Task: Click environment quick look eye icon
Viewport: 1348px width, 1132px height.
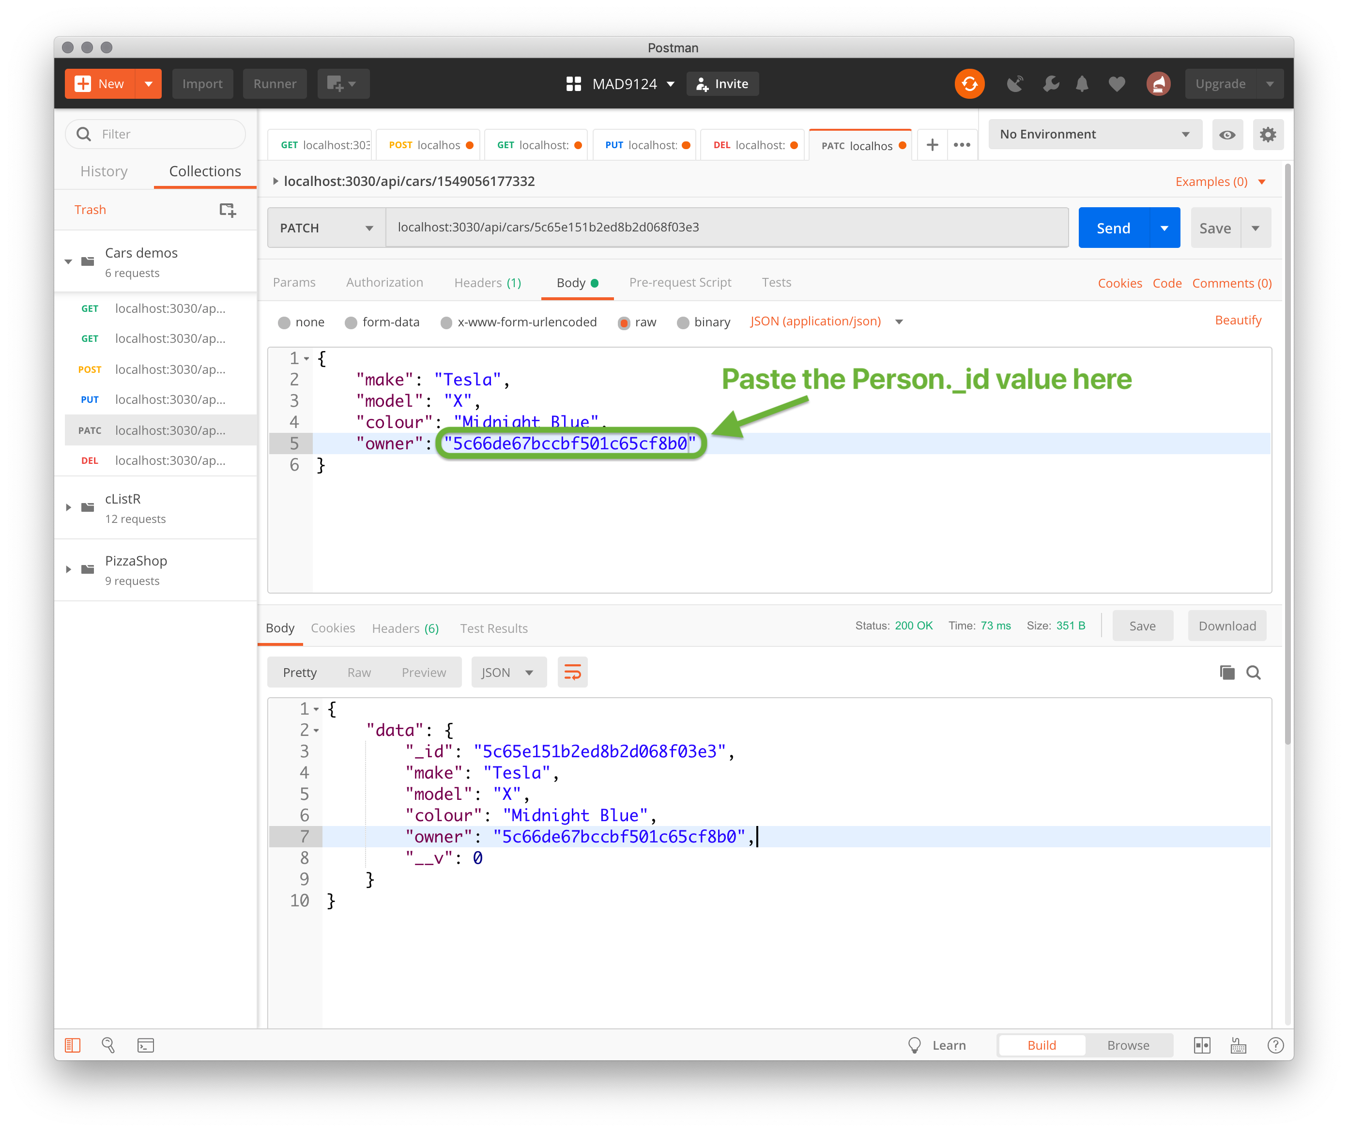Action: coord(1226,135)
